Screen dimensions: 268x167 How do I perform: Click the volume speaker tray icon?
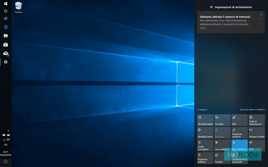click(x=8, y=139)
